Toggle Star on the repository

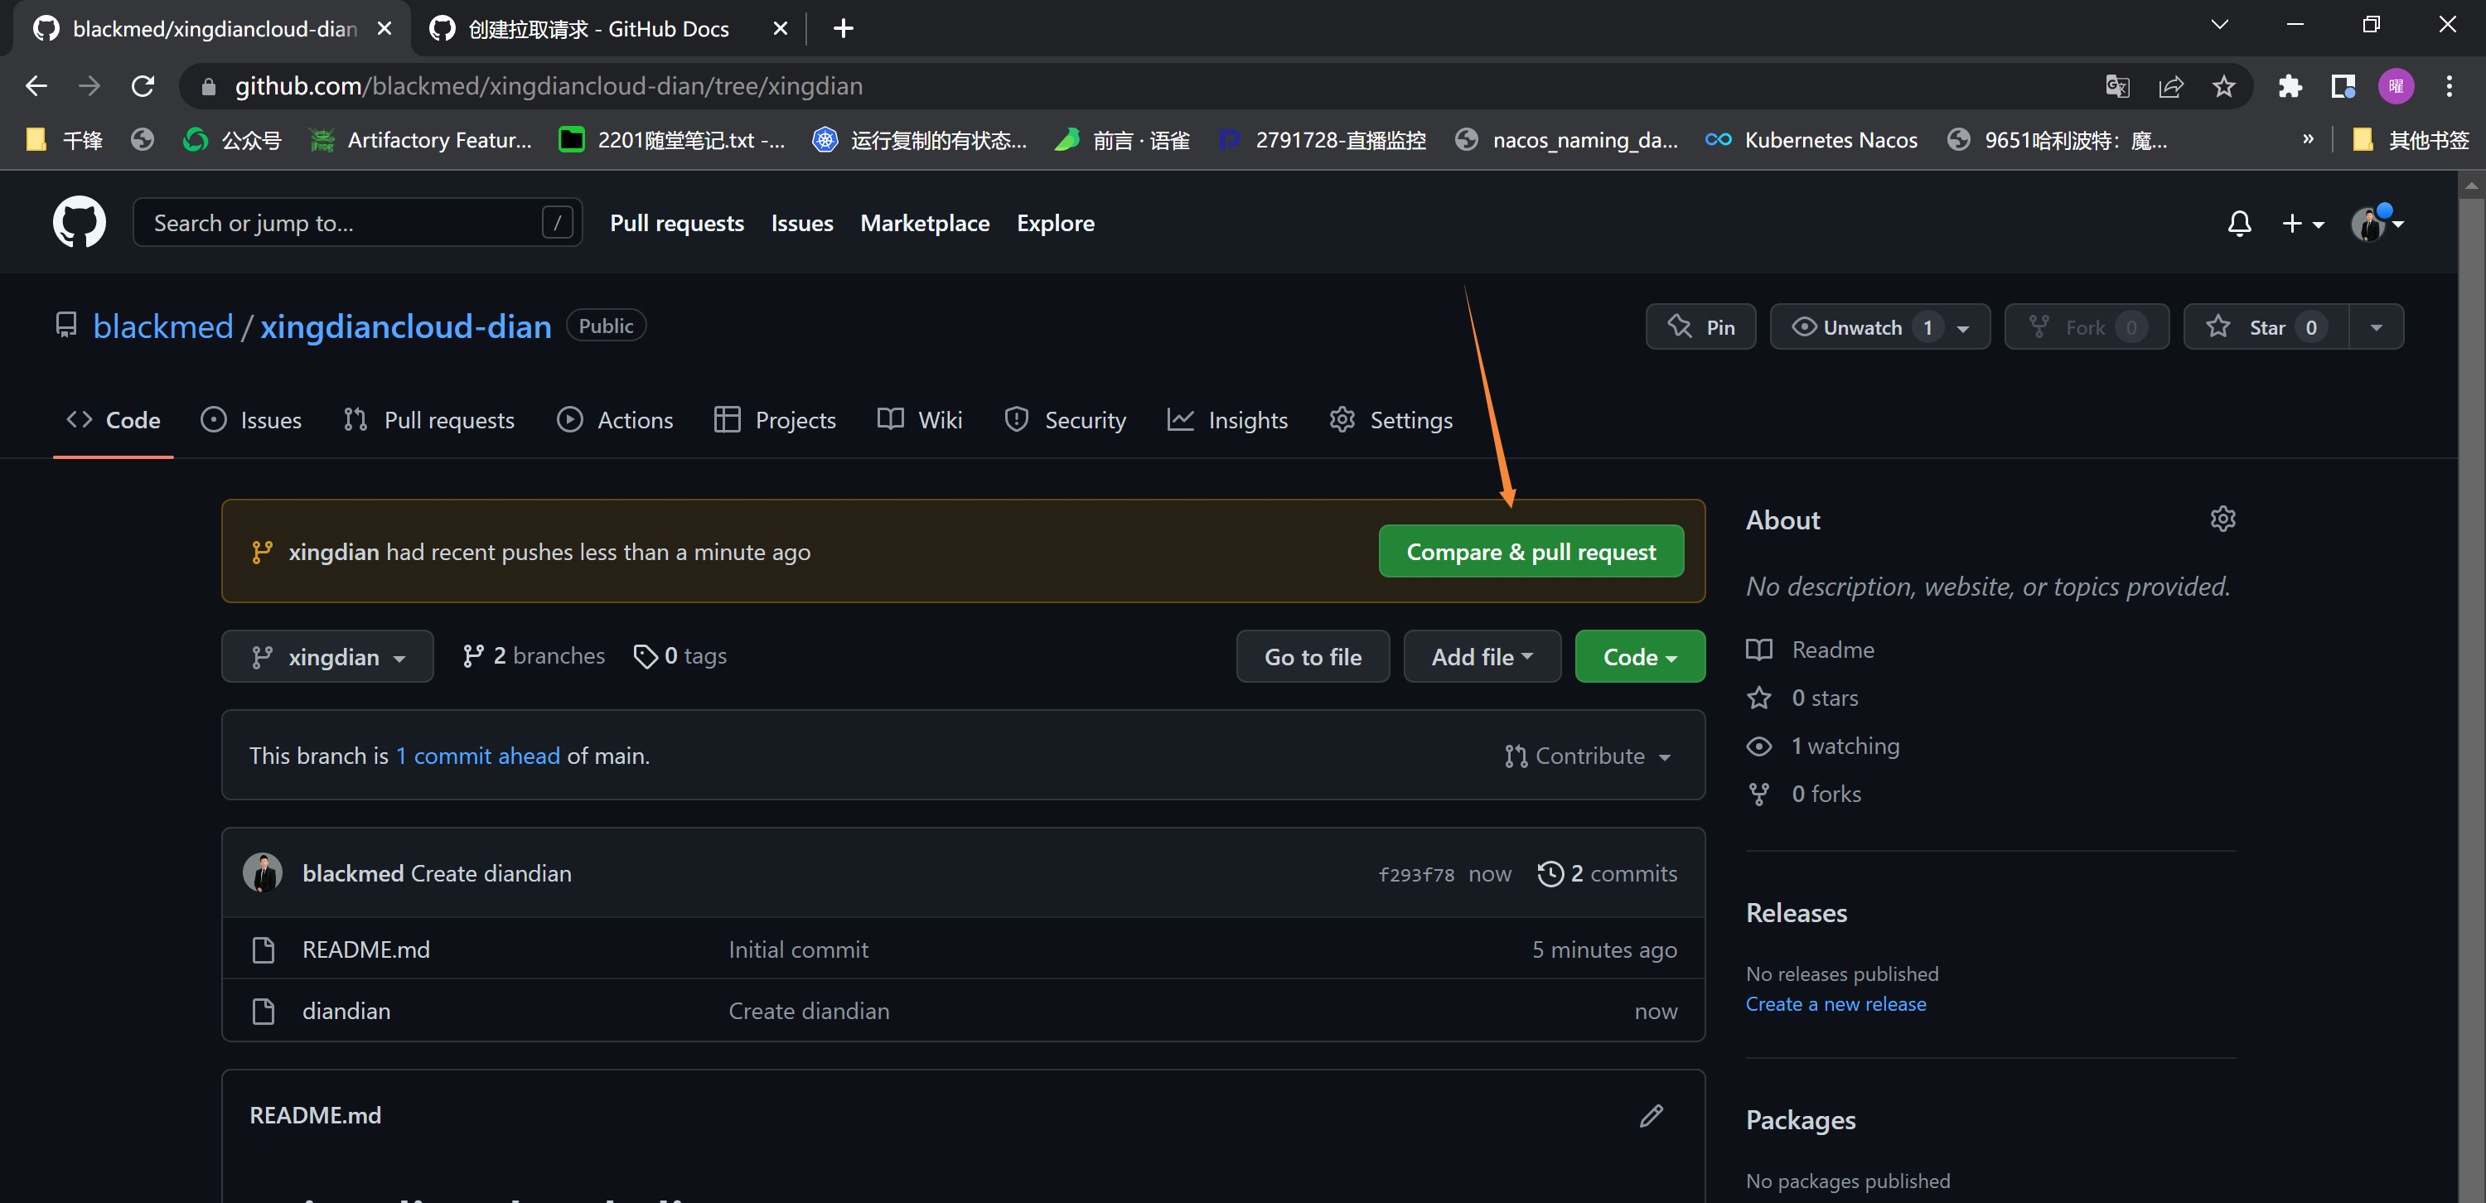(x=2266, y=327)
